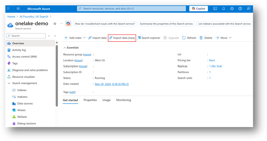Open Cloud Shell from the top bar
This screenshot has width=267, height=141.
(x=215, y=9)
